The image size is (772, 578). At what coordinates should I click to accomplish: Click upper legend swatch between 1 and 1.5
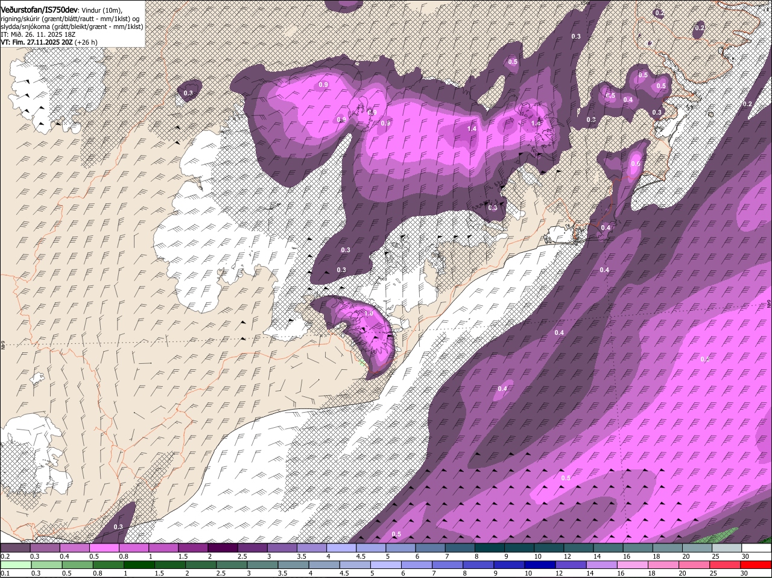(163, 548)
